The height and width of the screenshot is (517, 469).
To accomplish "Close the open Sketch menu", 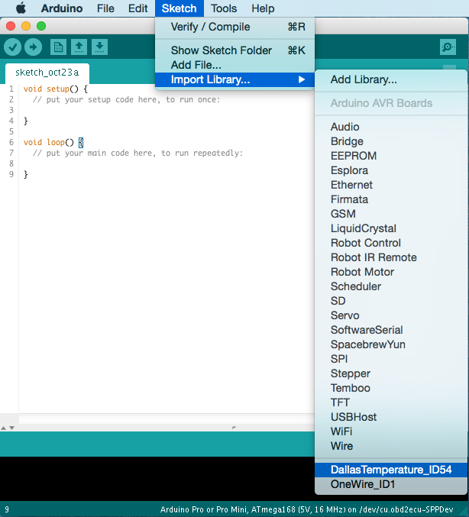I will tap(179, 8).
